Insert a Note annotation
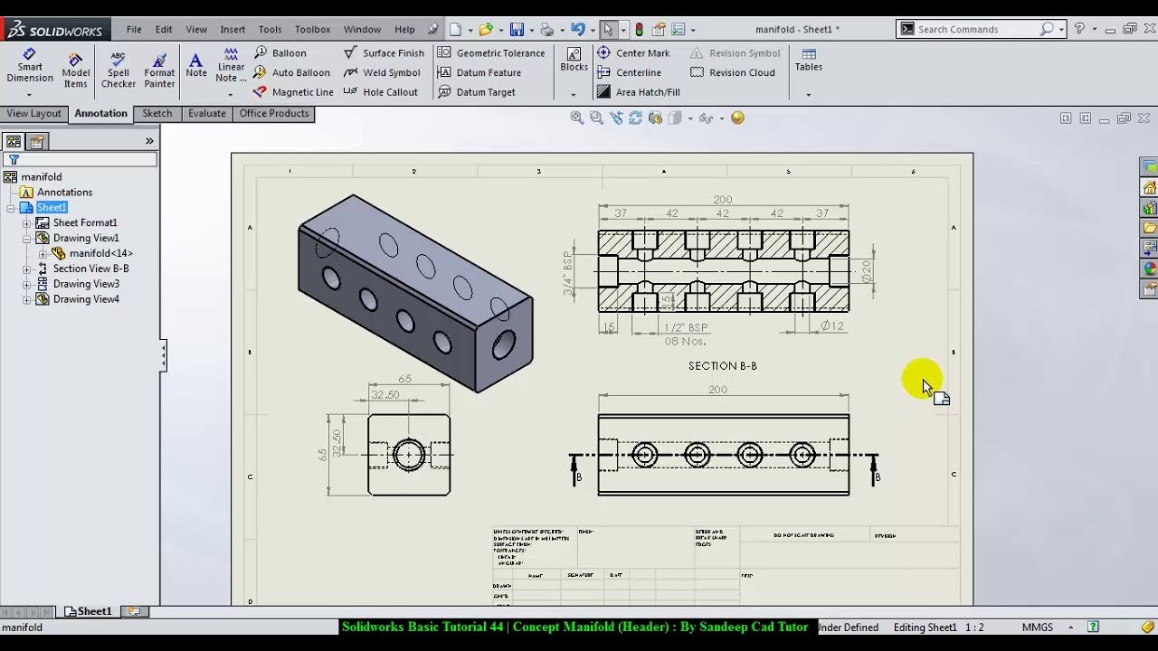The width and height of the screenshot is (1158, 651). [x=196, y=65]
